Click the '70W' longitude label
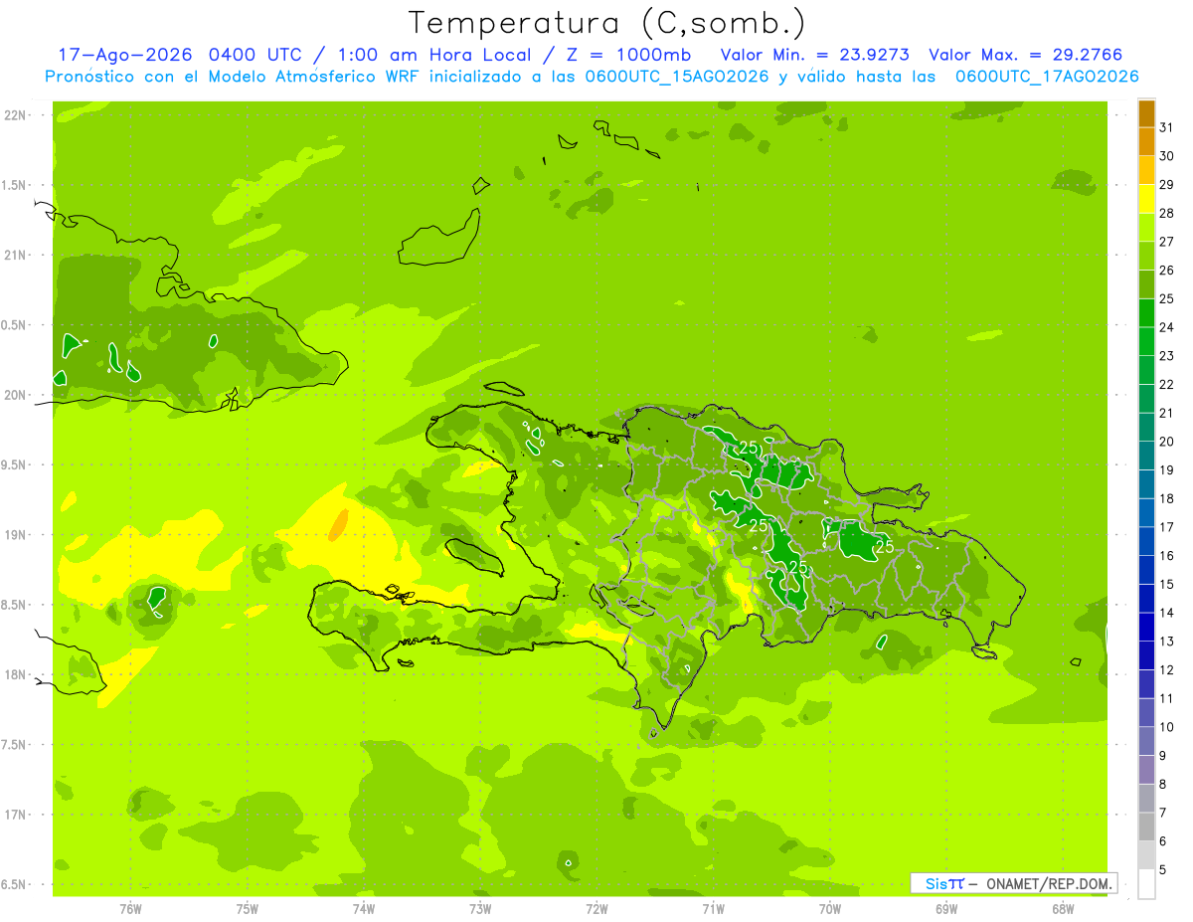Screen dimensions: 1193x922 point(830,909)
